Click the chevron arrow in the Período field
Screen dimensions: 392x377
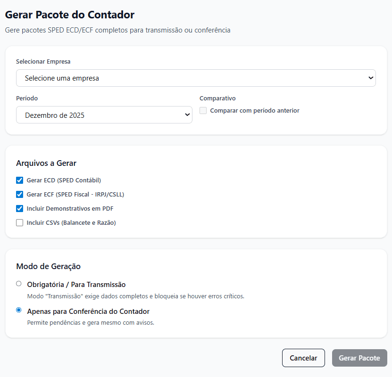tap(187, 115)
